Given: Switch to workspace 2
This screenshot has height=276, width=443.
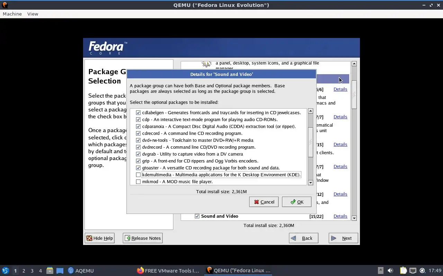Looking at the screenshot, I should (24, 270).
